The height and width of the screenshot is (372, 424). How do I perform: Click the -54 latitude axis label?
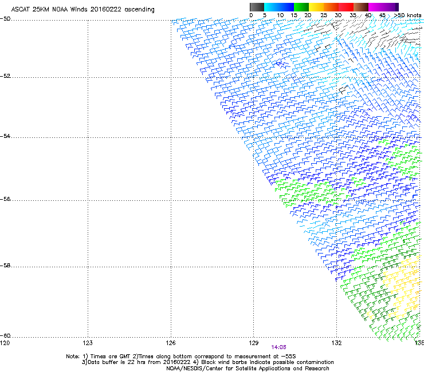pos(5,136)
